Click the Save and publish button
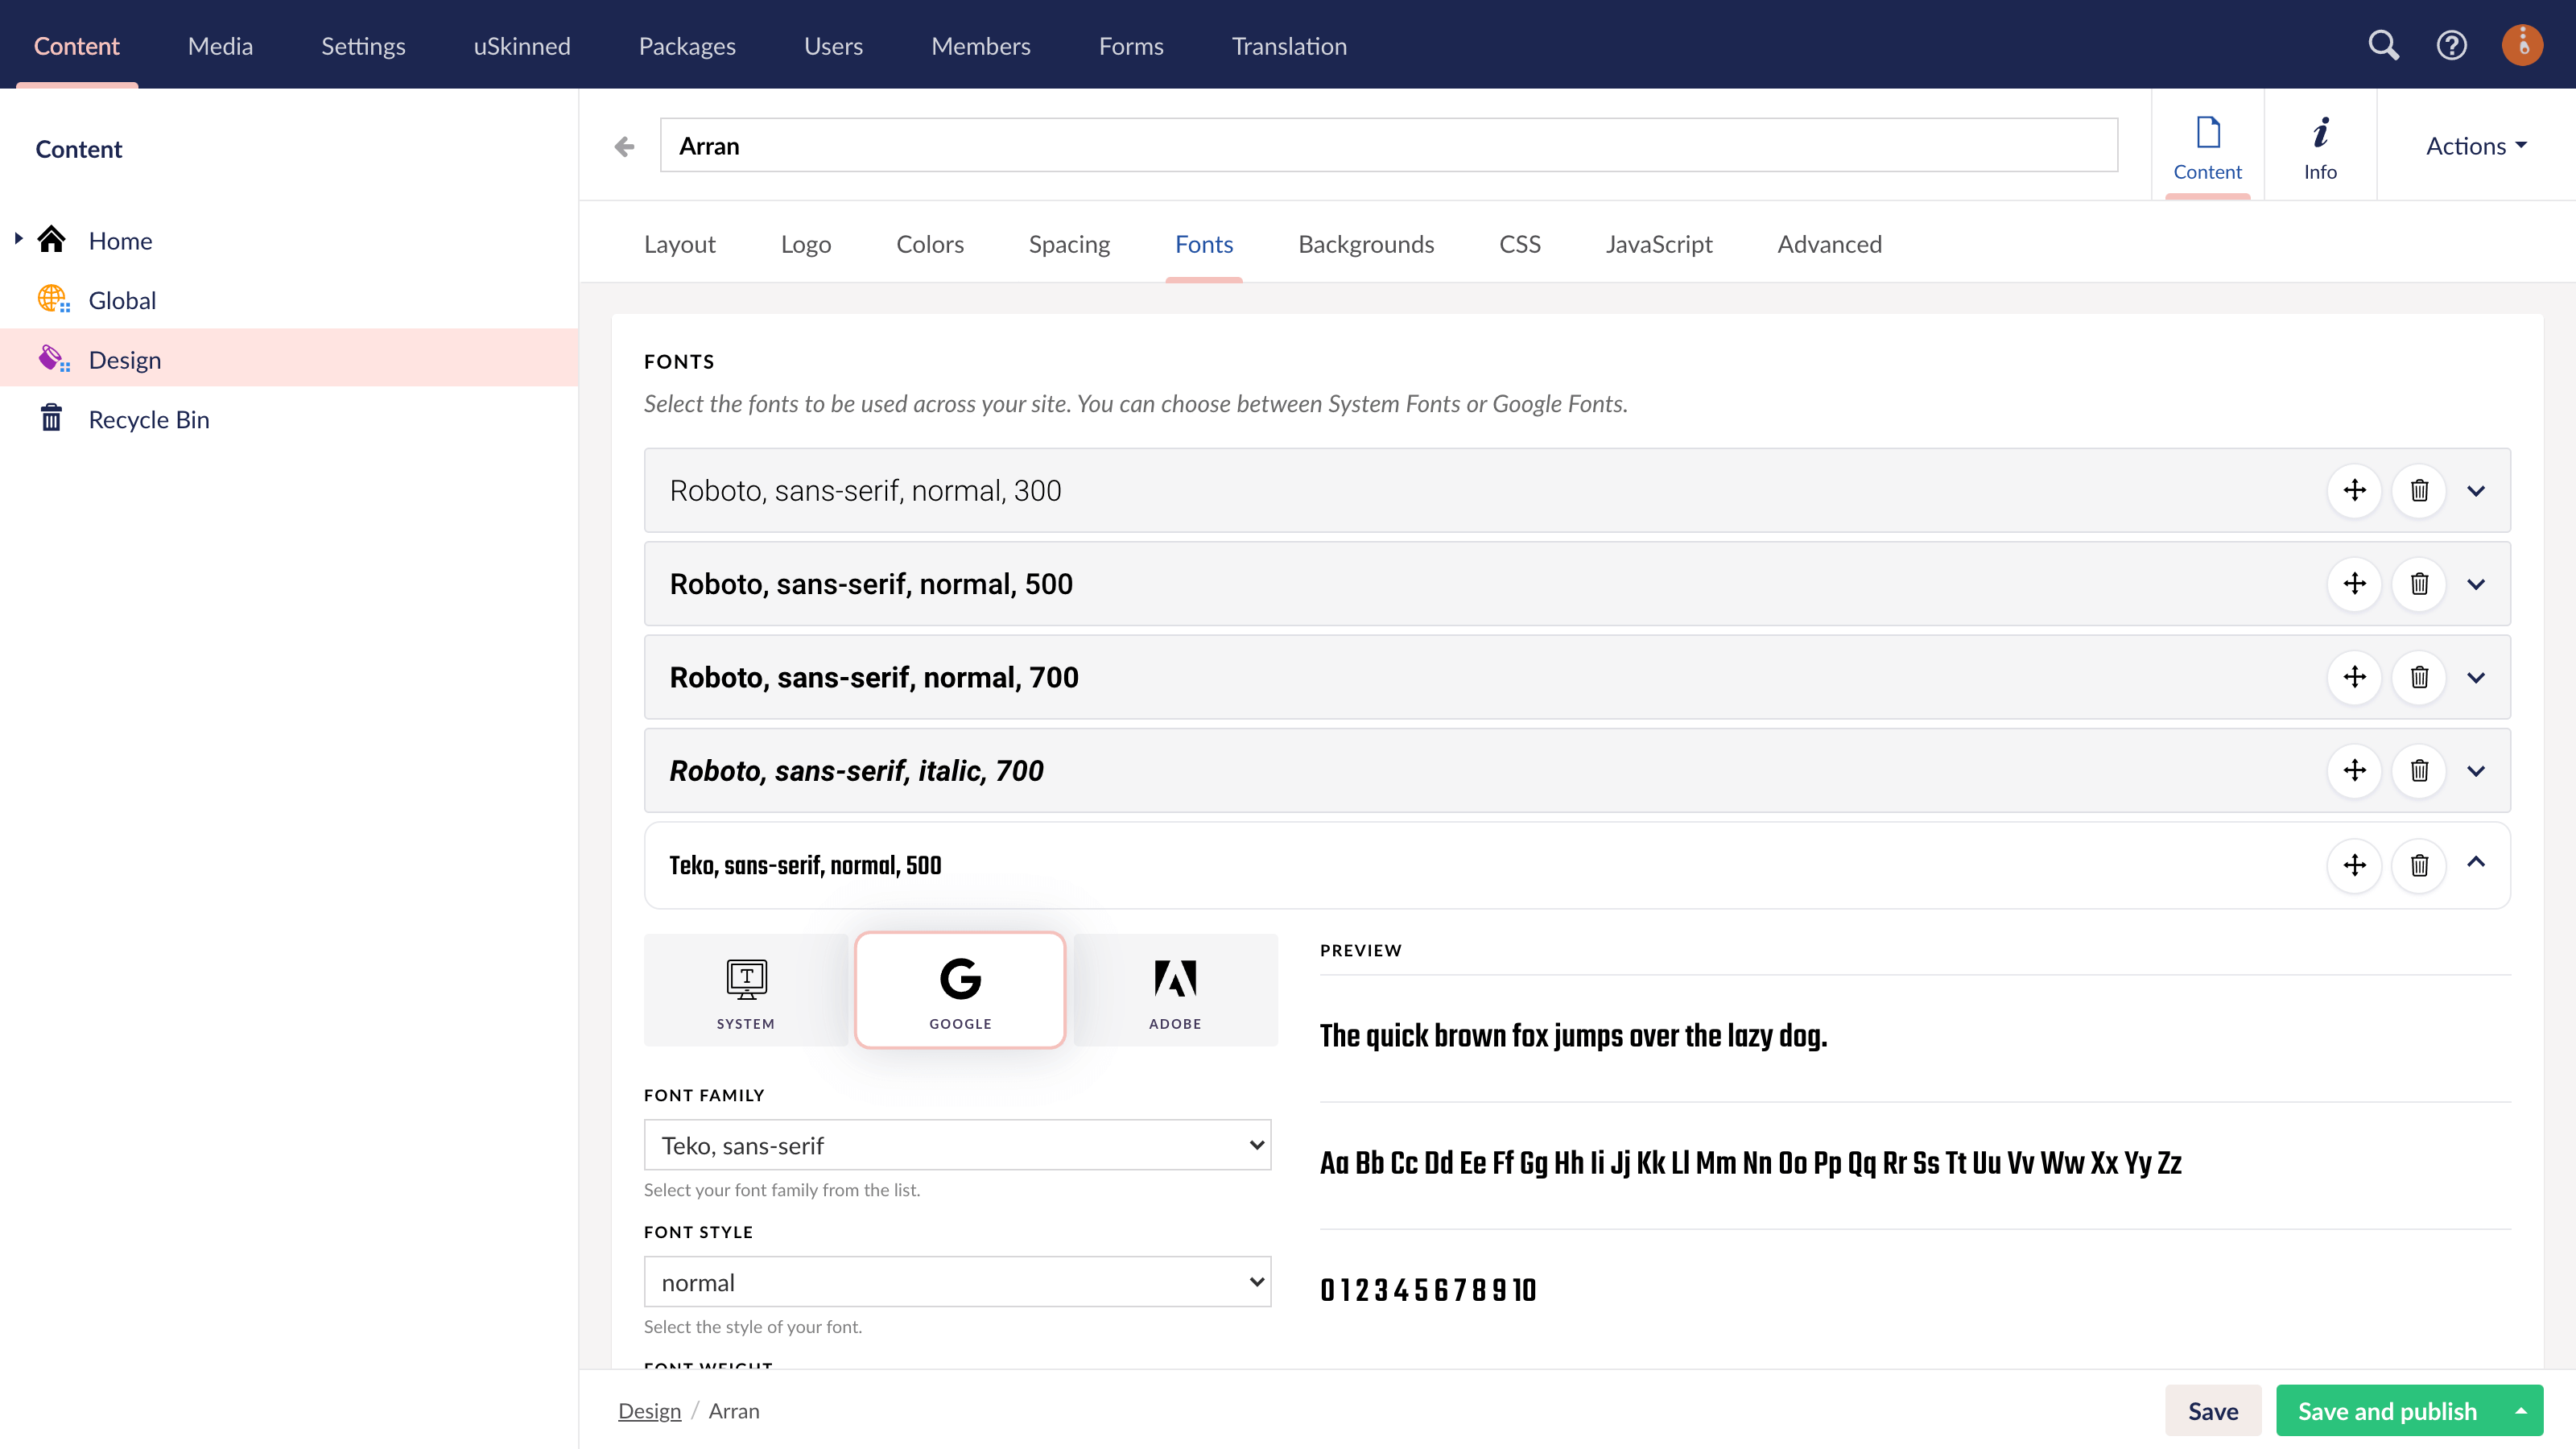 tap(2386, 1411)
